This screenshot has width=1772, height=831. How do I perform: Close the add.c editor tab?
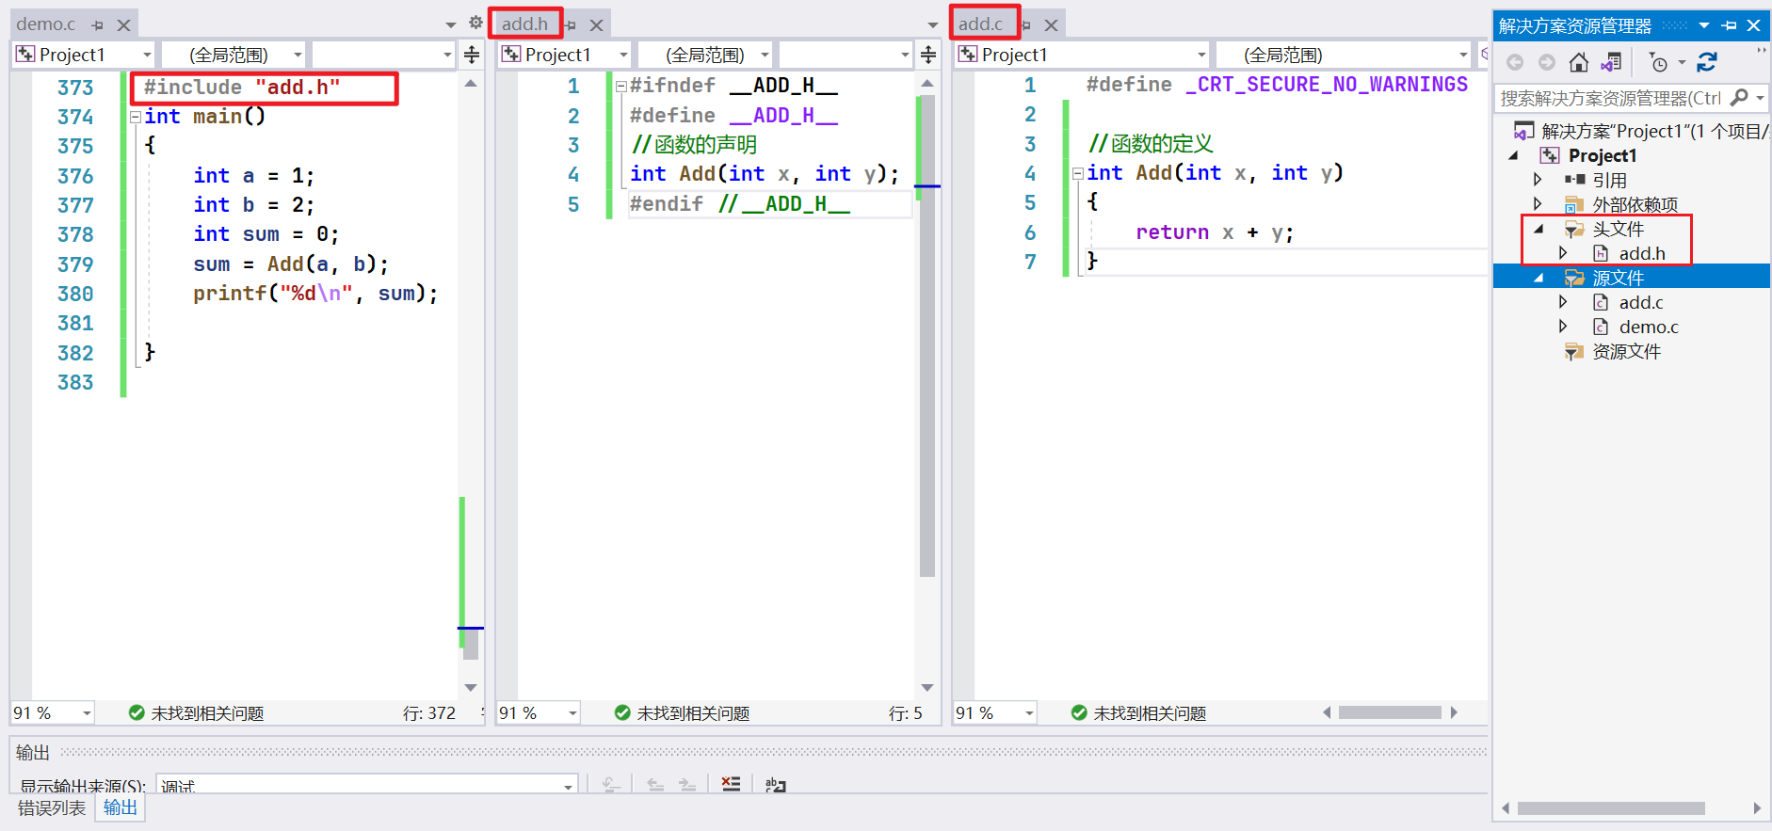(1052, 25)
